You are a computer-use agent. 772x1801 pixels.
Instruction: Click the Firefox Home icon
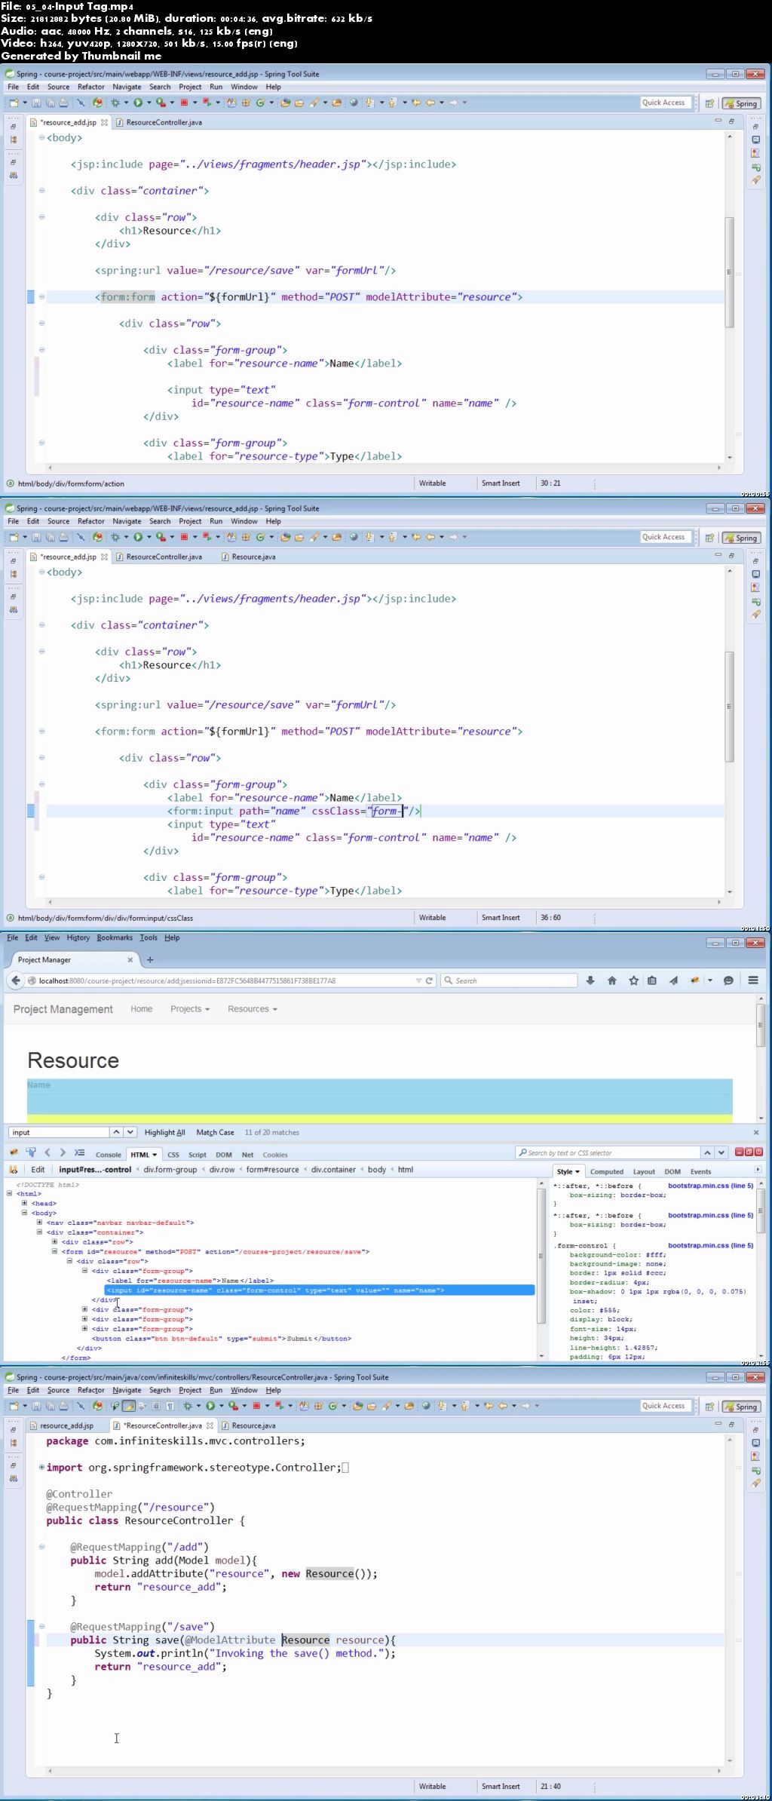pyautogui.click(x=612, y=980)
